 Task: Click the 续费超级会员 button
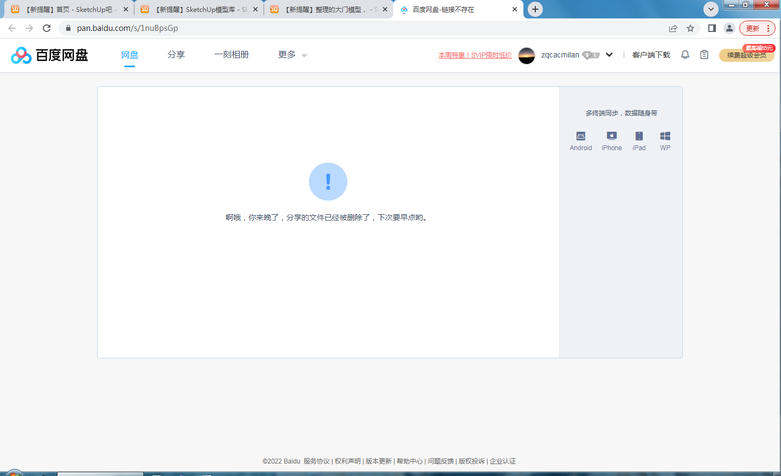click(x=746, y=55)
